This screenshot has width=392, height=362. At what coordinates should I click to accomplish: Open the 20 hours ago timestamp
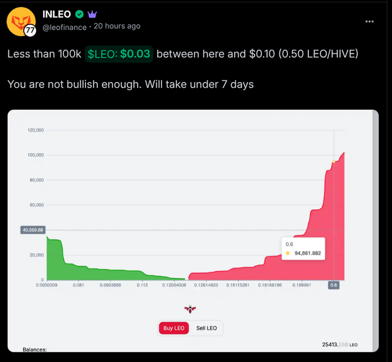(x=117, y=26)
